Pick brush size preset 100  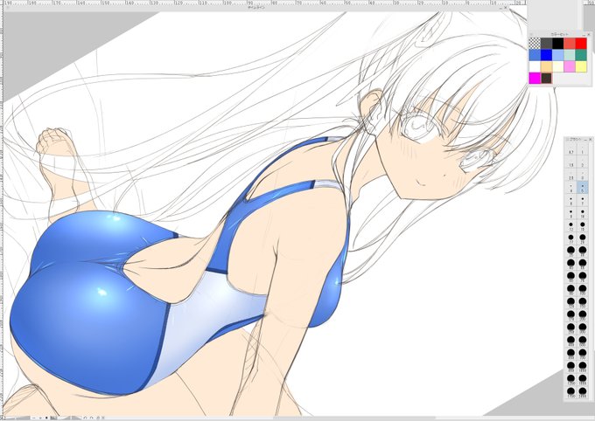pos(583,290)
